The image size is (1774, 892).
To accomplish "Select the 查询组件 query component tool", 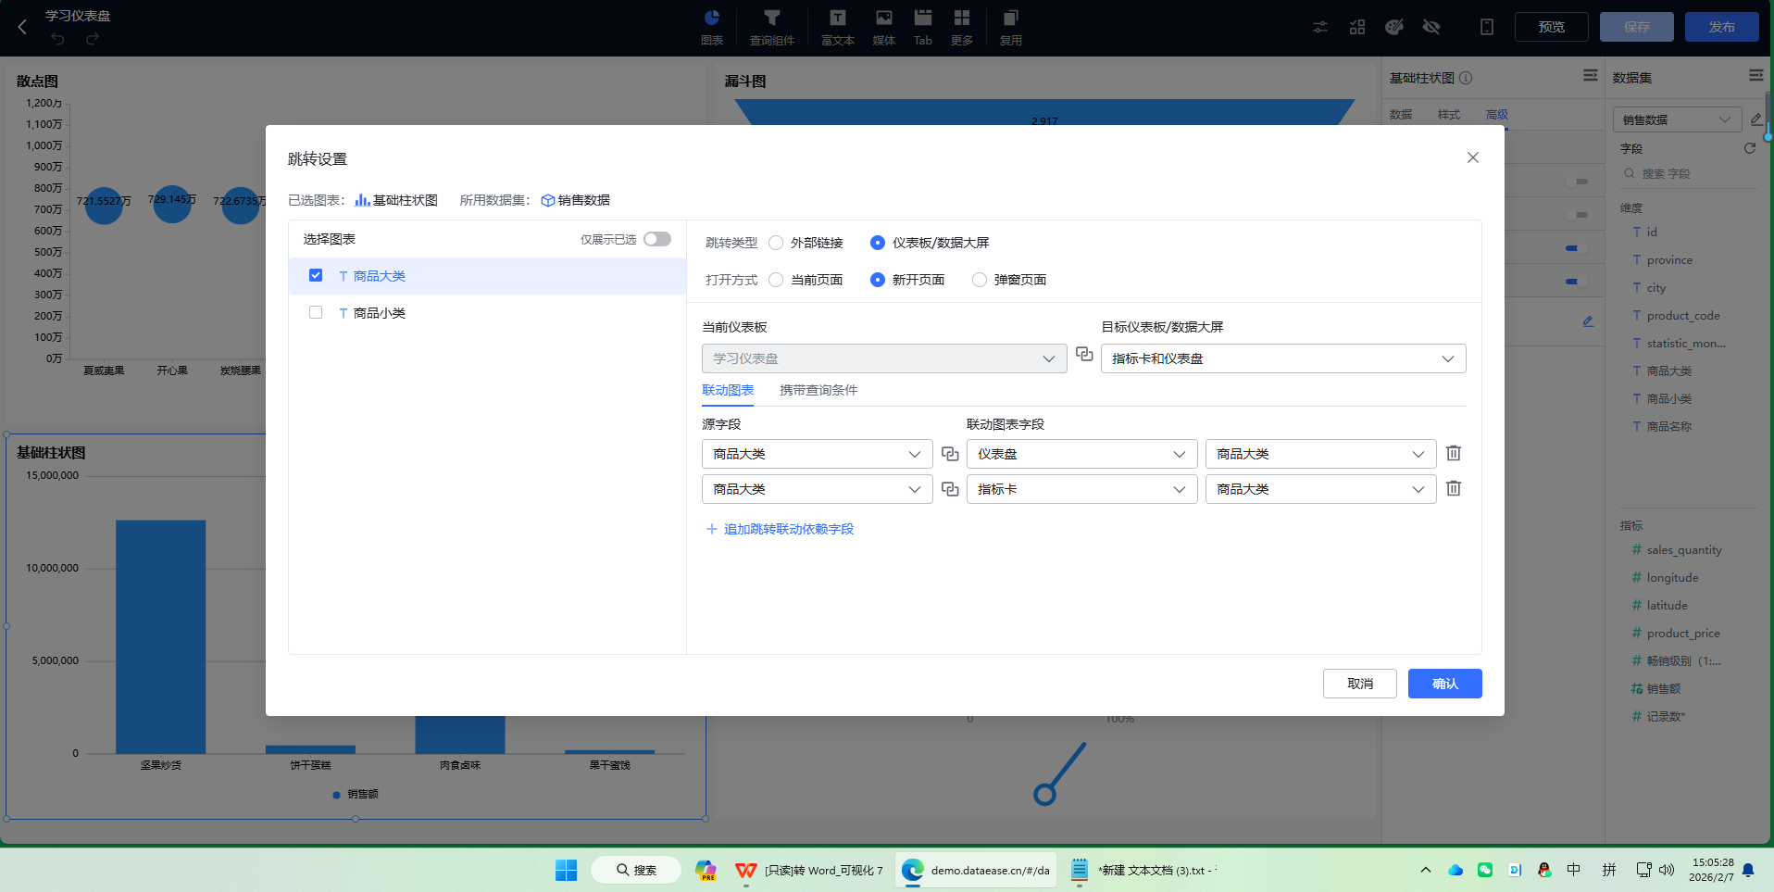I will (772, 26).
